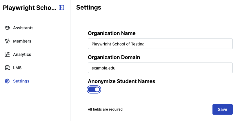Click the Anonymize Student Names label
Image resolution: width=240 pixels, height=121 pixels.
(121, 81)
